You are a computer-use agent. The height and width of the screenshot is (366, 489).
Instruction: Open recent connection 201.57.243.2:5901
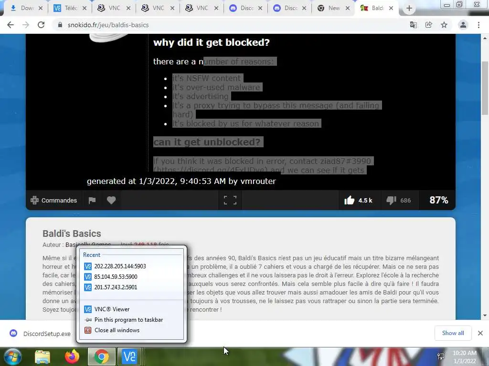[x=131, y=287]
